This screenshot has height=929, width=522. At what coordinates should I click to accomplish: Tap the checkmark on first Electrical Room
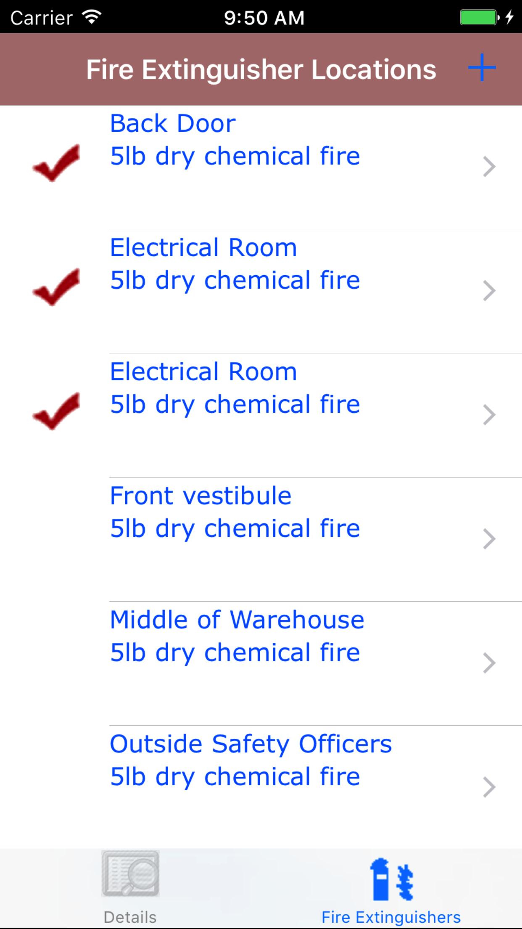56,287
